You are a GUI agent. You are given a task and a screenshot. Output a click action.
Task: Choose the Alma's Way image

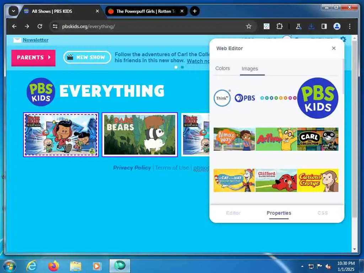[x=234, y=139]
